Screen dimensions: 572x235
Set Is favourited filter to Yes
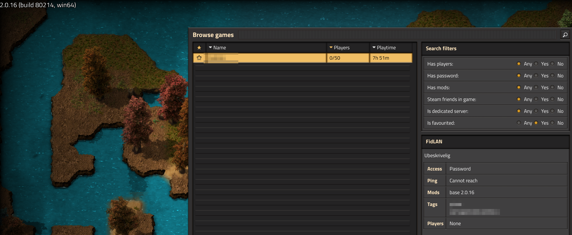tap(536, 123)
